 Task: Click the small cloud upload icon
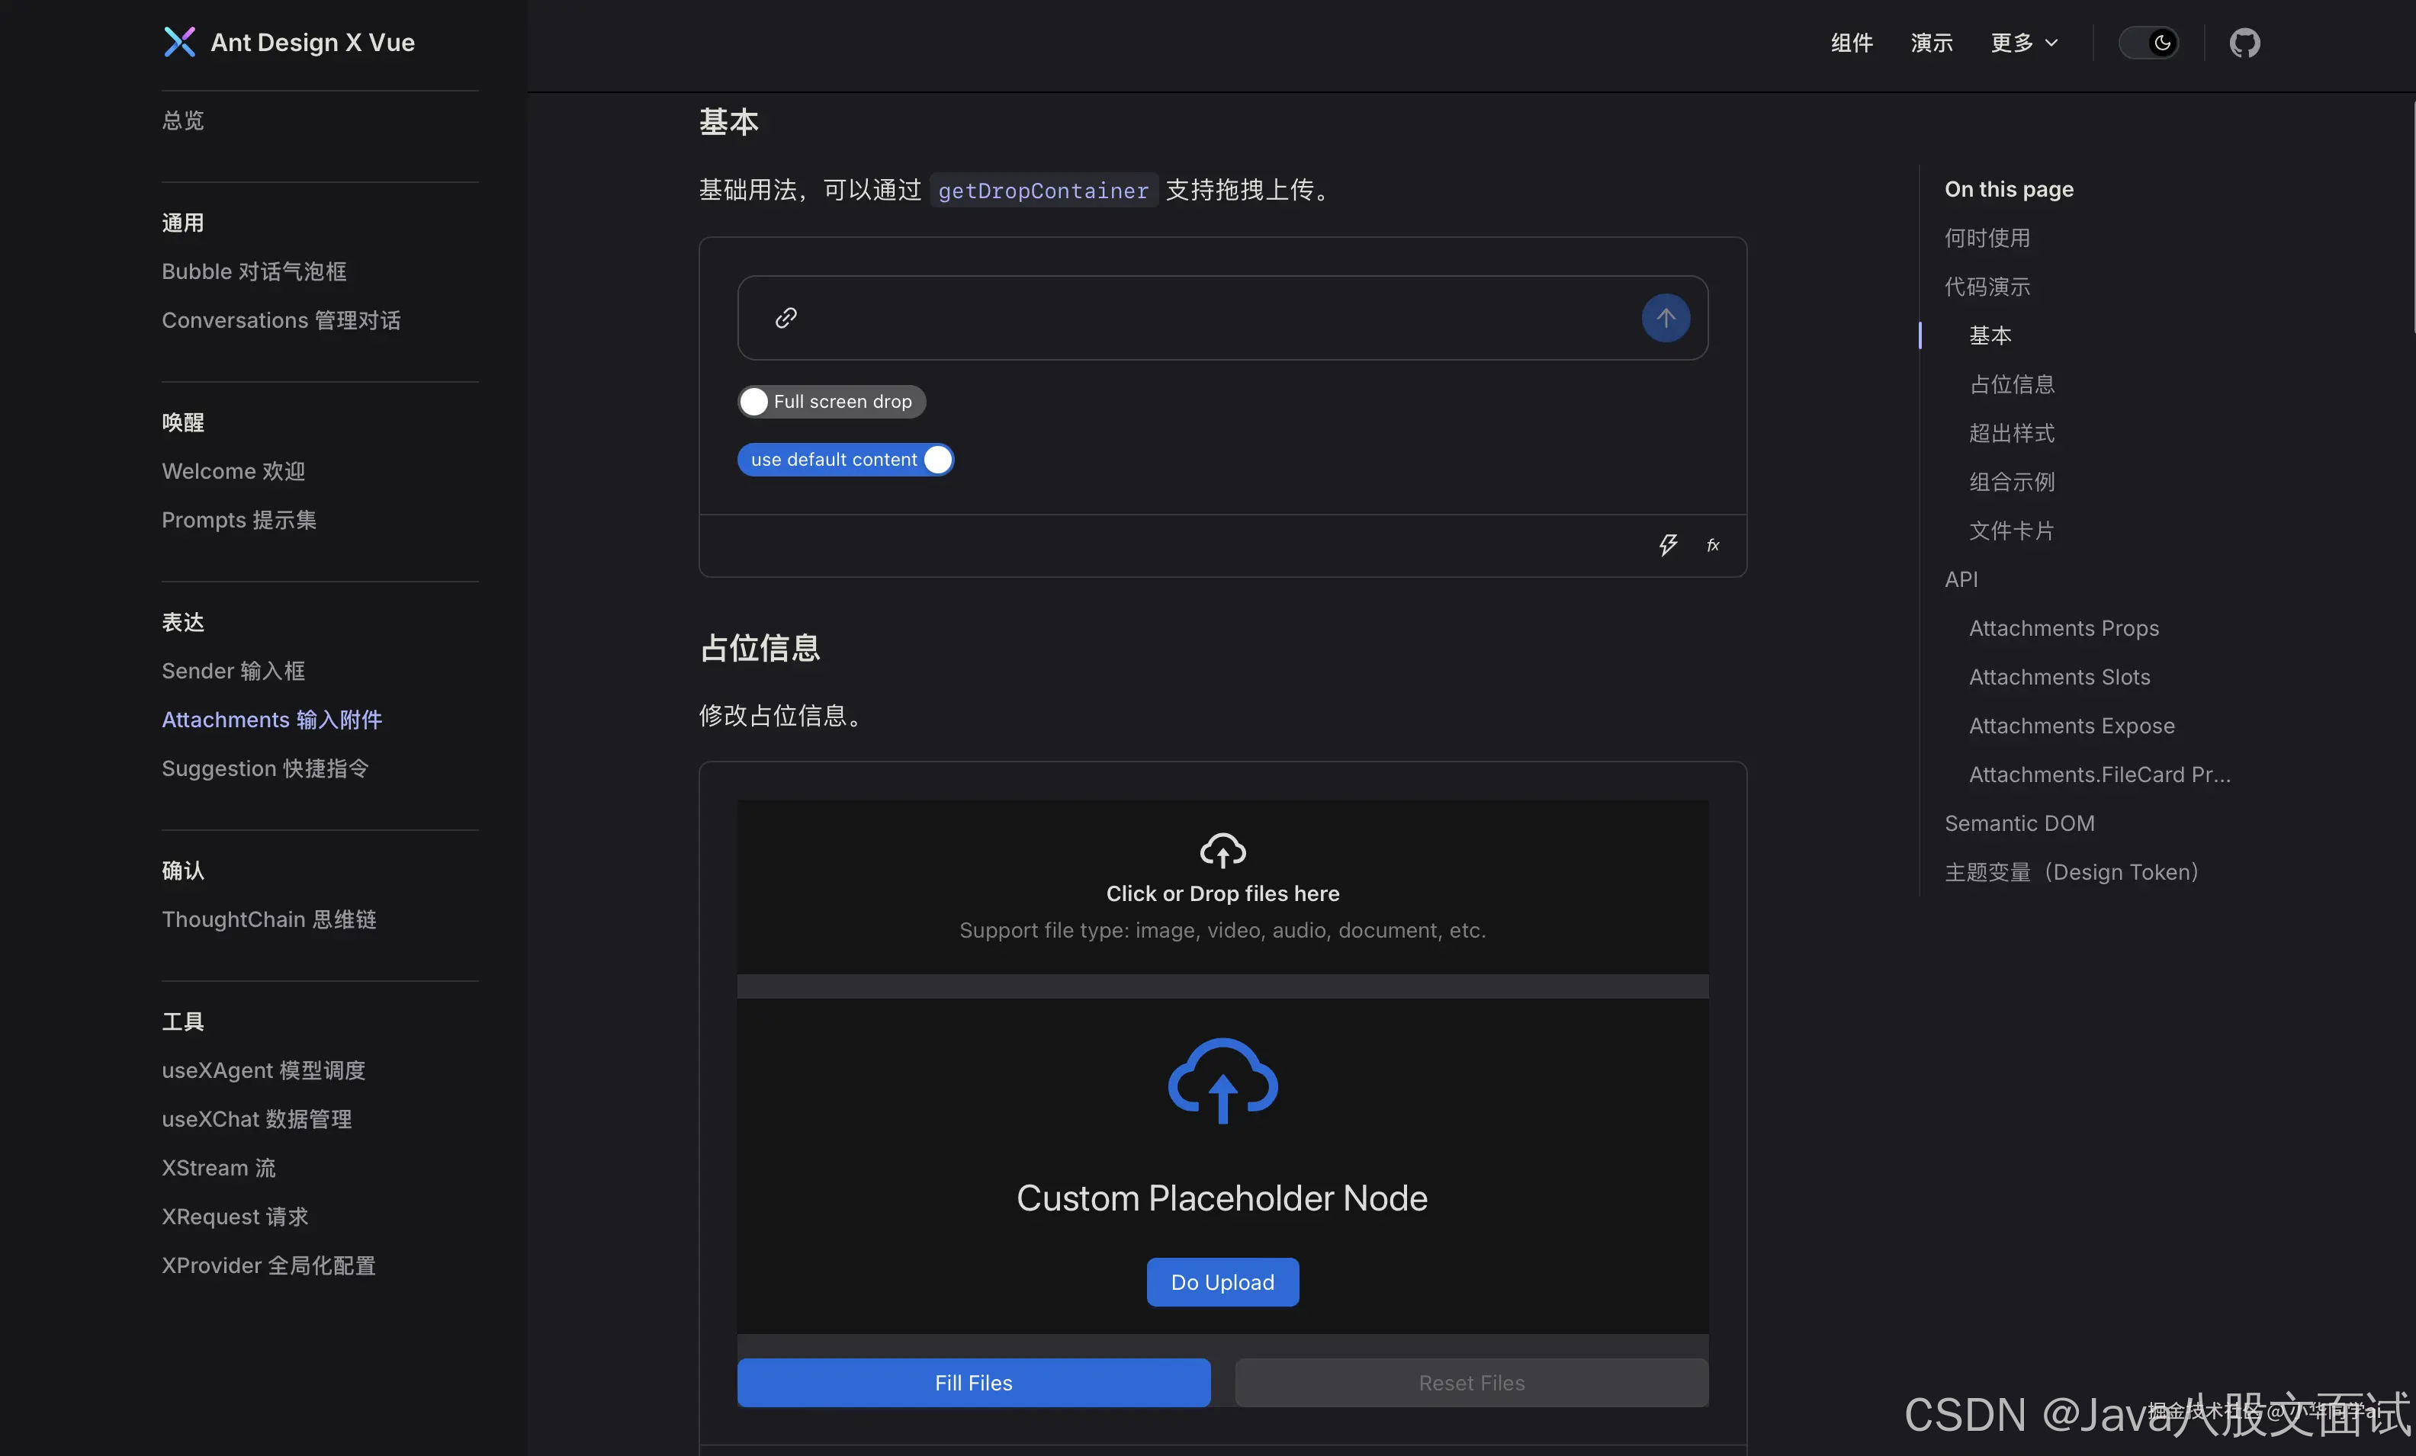(1222, 851)
